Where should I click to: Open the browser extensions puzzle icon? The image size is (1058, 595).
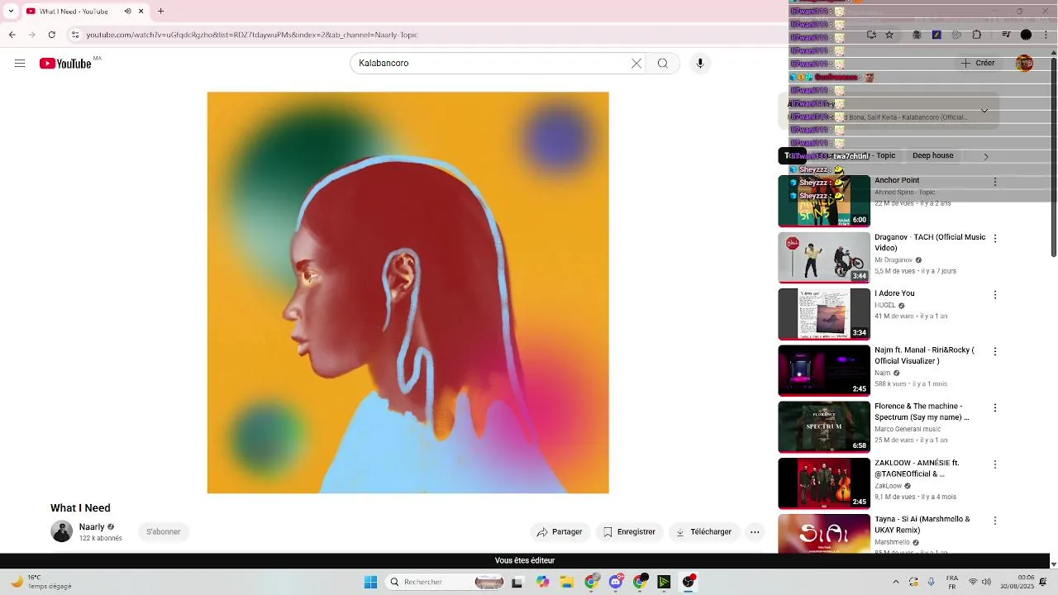point(977,35)
